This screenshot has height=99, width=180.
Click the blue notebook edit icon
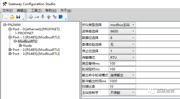(61, 17)
